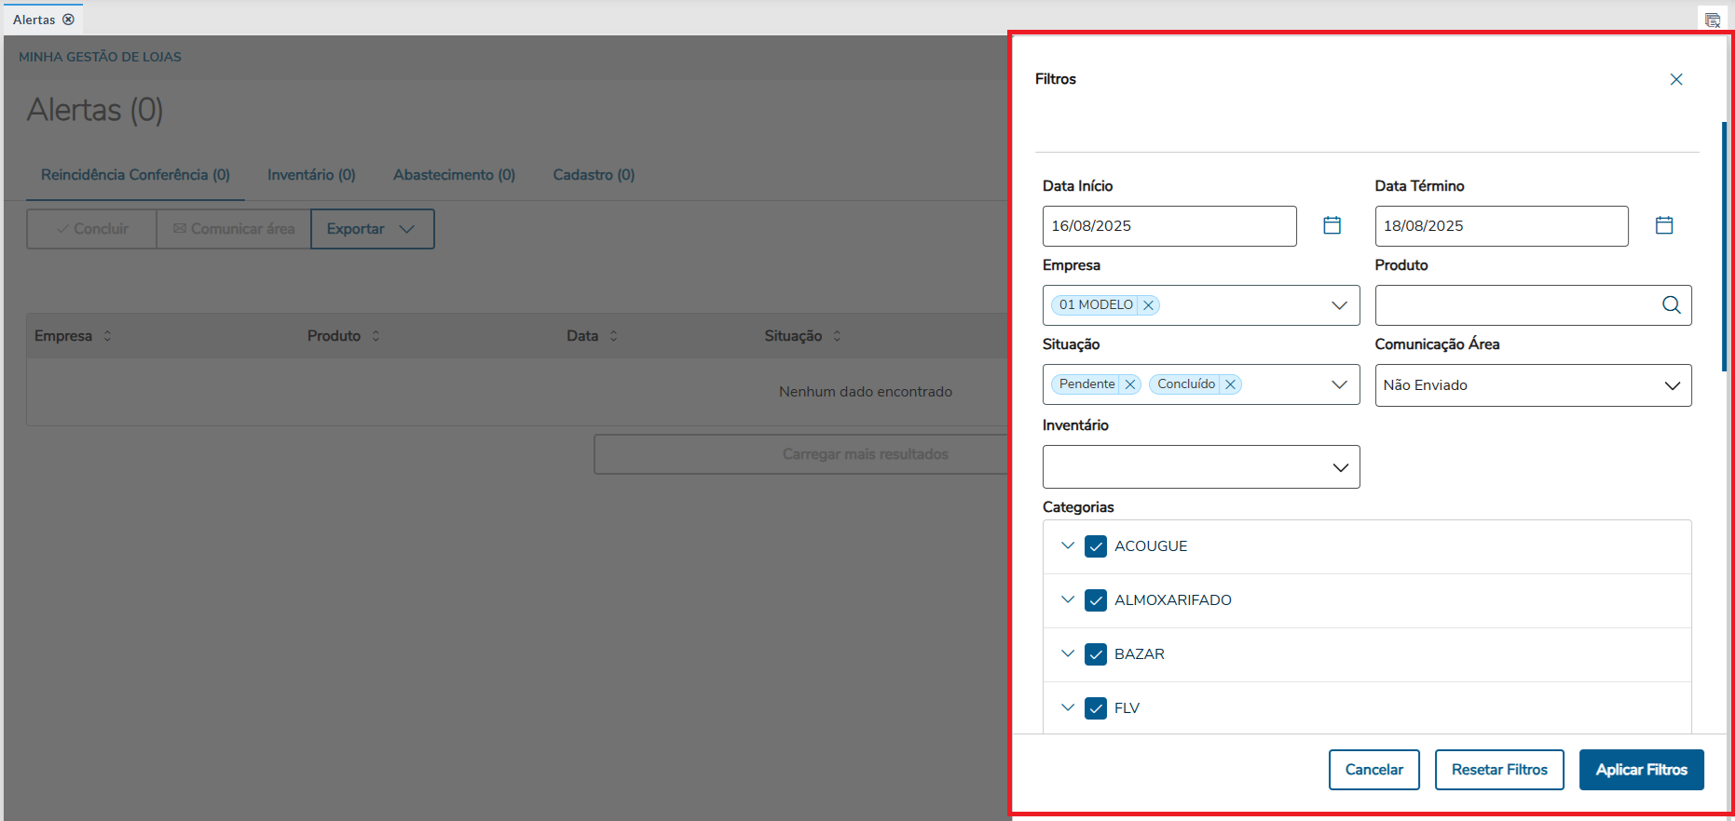Open the Situação dropdown arrow
This screenshot has height=821, width=1735.
pos(1339,384)
